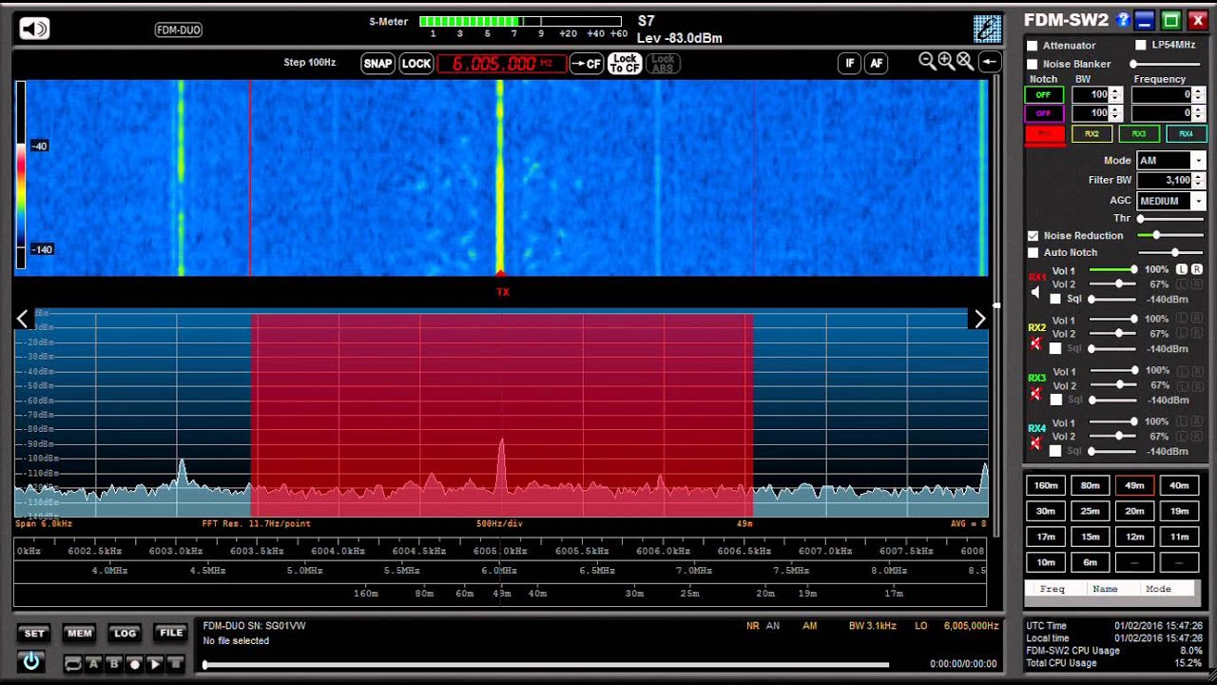This screenshot has width=1217, height=685.
Task: Toggle the power button
Action: tap(31, 661)
